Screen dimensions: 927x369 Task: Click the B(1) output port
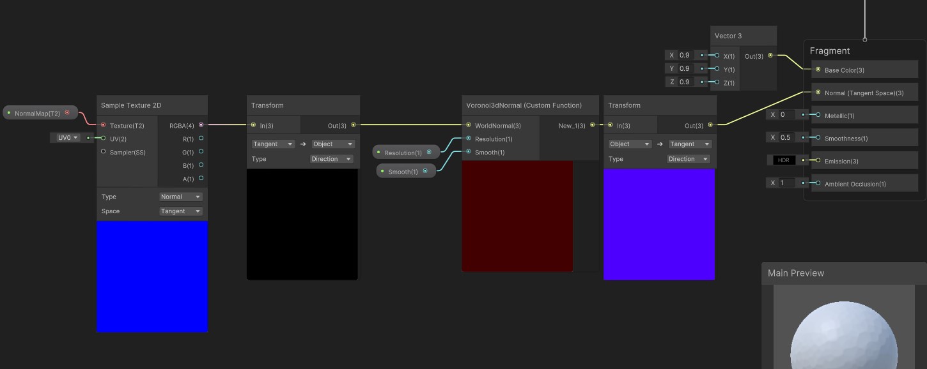[201, 165]
